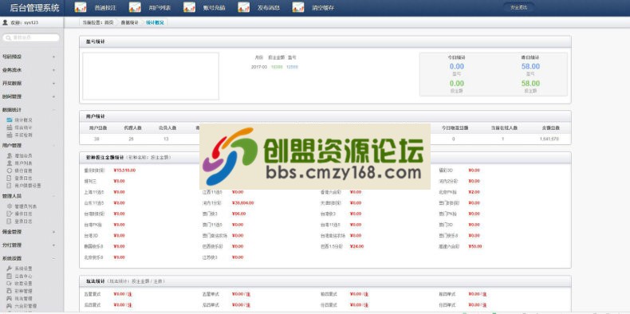Click the edit icon for 操作日志

click(10, 214)
